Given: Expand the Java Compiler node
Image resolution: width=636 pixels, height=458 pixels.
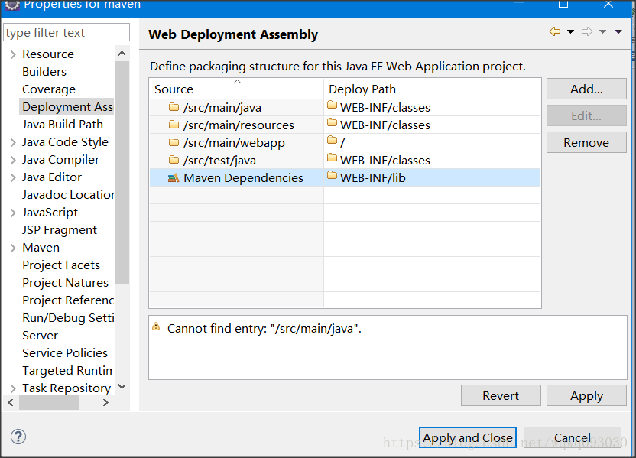Looking at the screenshot, I should (x=13, y=160).
